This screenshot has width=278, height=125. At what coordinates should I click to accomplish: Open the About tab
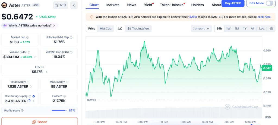pos(216,5)
